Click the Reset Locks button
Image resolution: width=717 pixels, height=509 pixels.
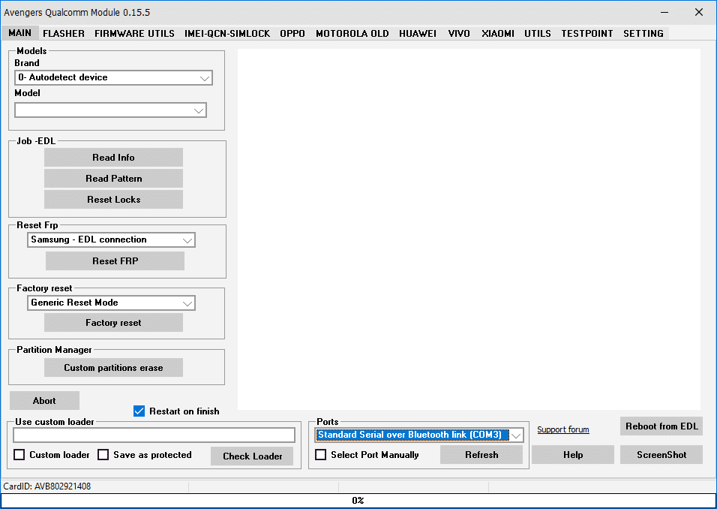[113, 200]
